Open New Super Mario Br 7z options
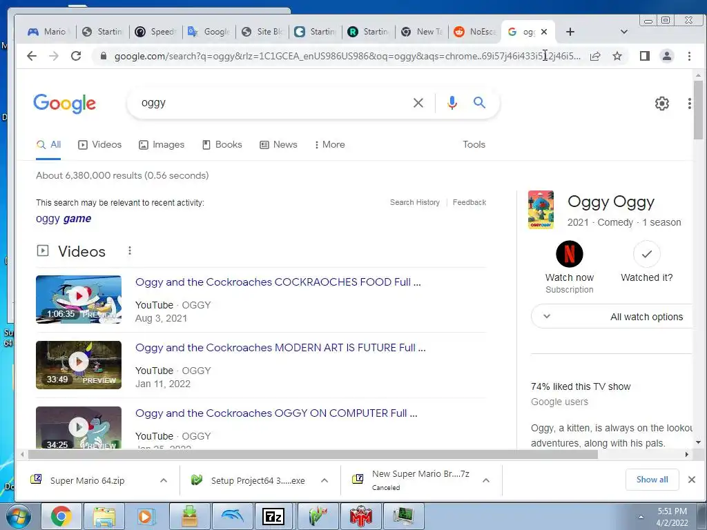707x530 pixels. [485, 480]
